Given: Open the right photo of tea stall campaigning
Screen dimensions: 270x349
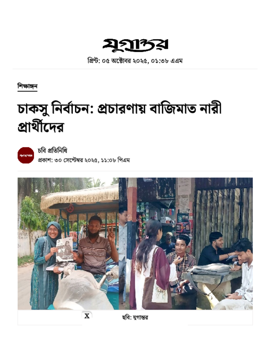Looking at the screenshot, I should [186, 243].
